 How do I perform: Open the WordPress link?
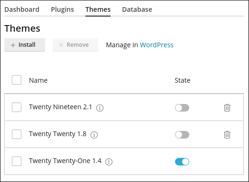coord(157,45)
